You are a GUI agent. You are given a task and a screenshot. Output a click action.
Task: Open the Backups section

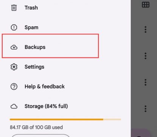click(50, 46)
